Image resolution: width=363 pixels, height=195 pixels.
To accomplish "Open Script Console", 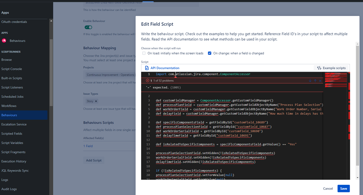I will coord(12,69).
